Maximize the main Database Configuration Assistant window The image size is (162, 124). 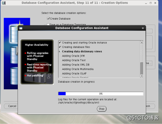(x=151, y=3)
